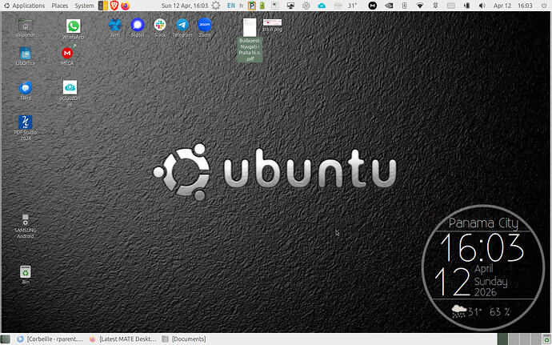Open the valpomar home folder icon
Viewport: 552px width, 345px height.
(26, 28)
